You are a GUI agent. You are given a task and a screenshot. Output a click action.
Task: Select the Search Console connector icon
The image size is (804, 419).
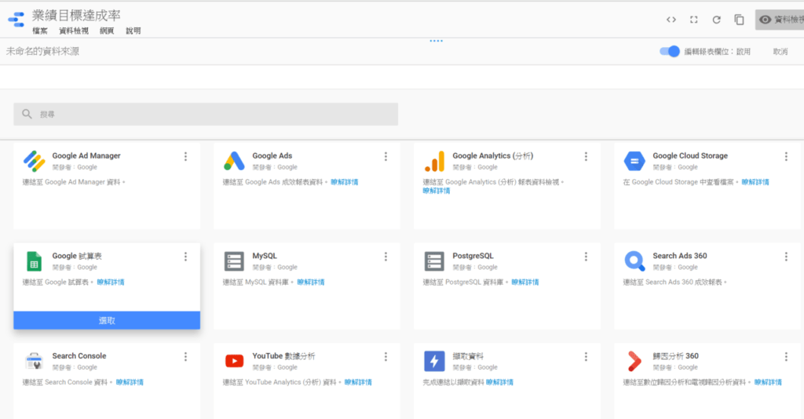point(34,361)
